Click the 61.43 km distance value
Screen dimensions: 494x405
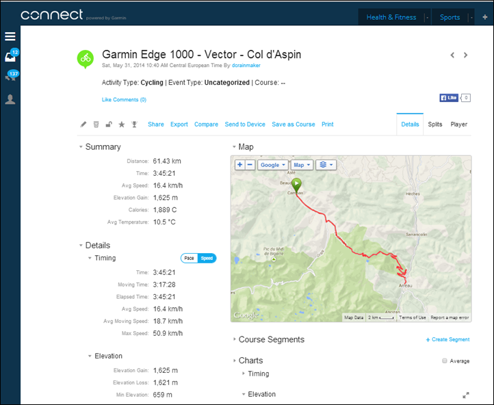pos(167,161)
